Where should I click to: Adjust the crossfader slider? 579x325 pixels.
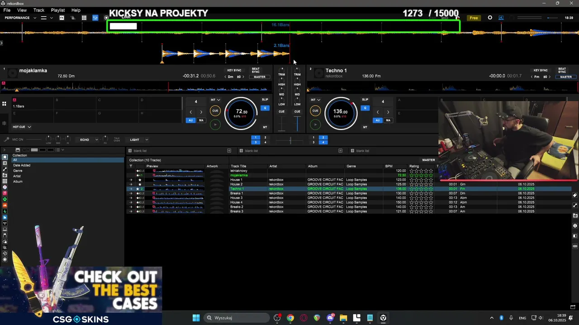pyautogui.click(x=290, y=140)
